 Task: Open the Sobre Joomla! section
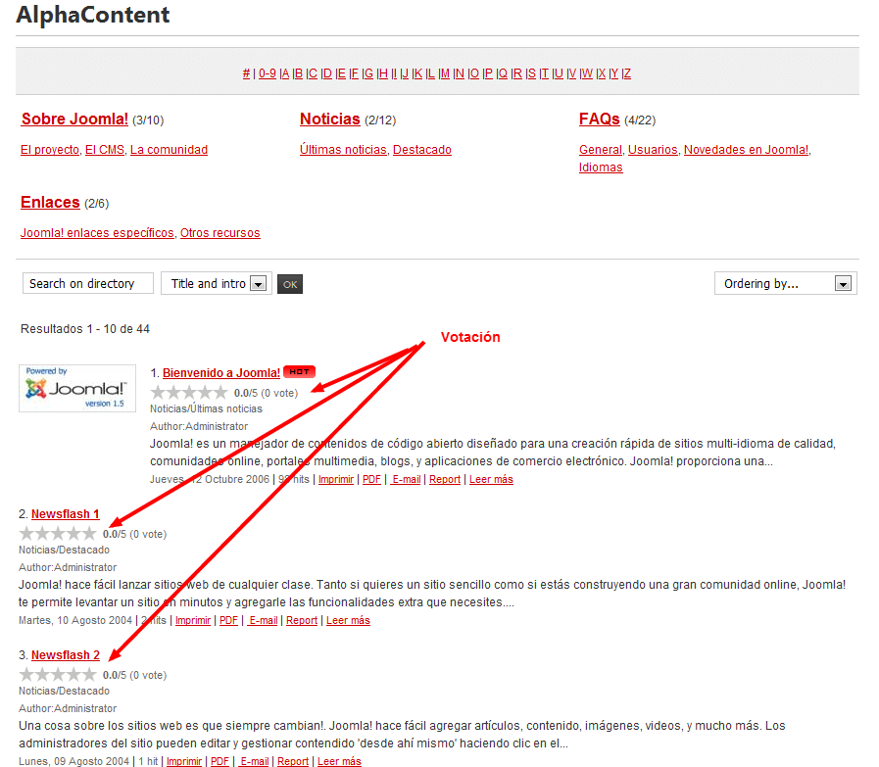[74, 119]
